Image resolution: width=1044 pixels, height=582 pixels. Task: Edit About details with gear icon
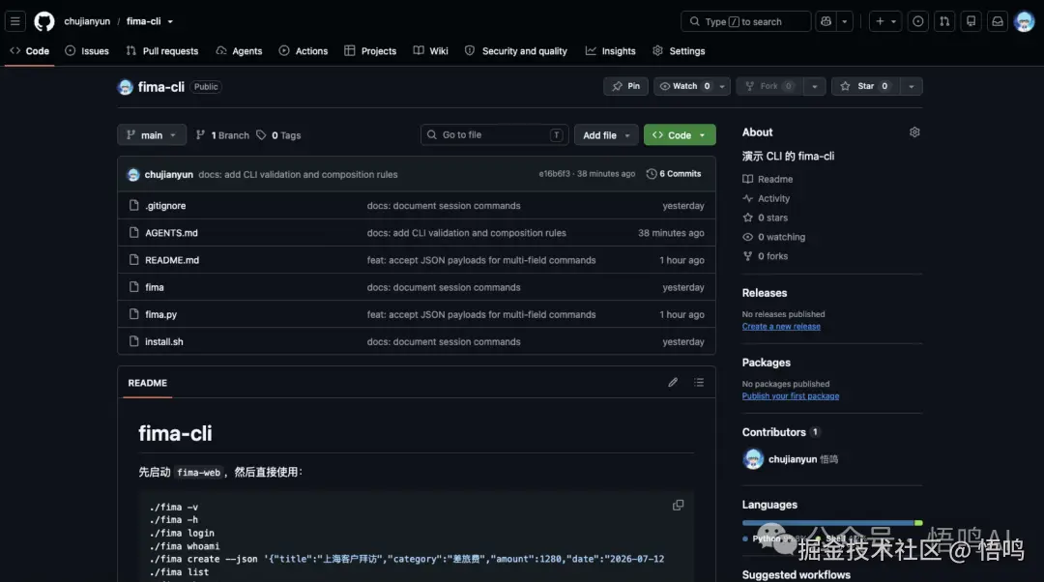[914, 131]
